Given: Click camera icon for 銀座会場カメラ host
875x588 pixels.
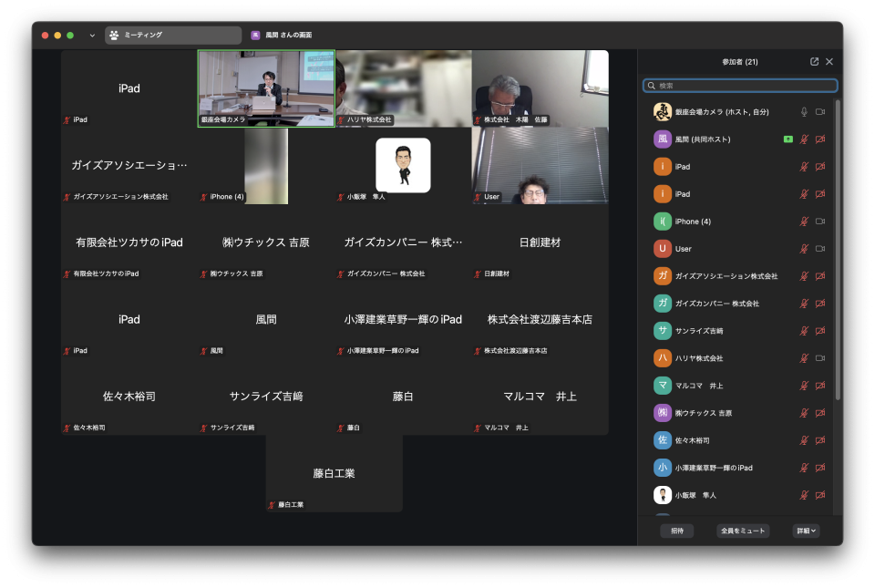Looking at the screenshot, I should (820, 112).
